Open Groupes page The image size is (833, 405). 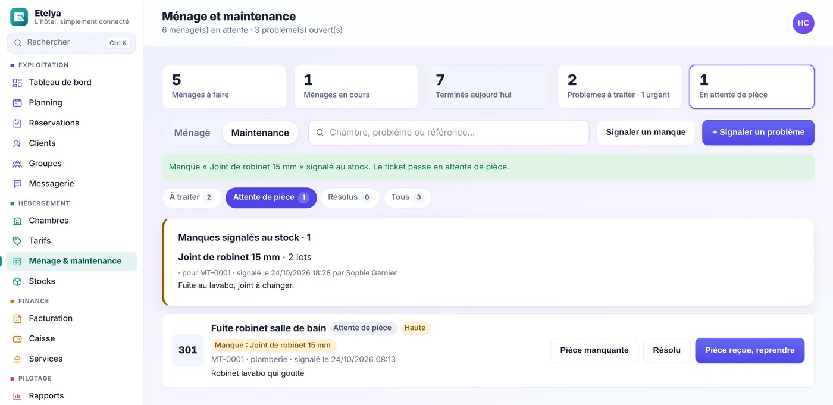pyautogui.click(x=71, y=164)
